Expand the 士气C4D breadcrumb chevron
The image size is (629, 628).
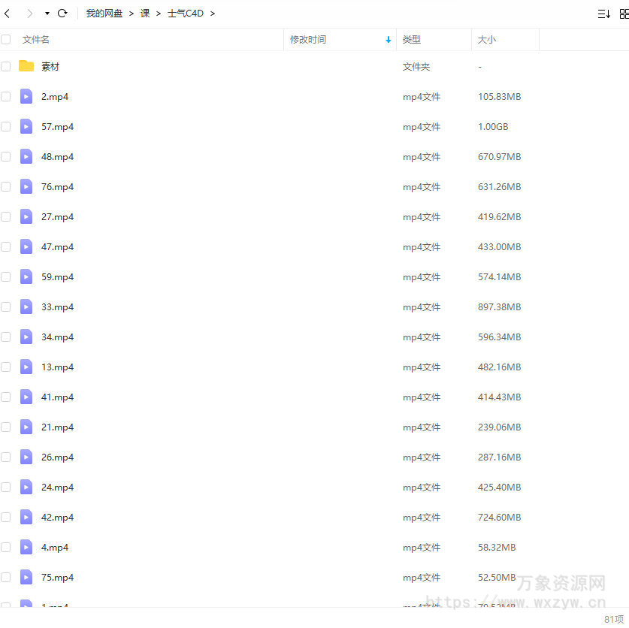pyautogui.click(x=213, y=13)
